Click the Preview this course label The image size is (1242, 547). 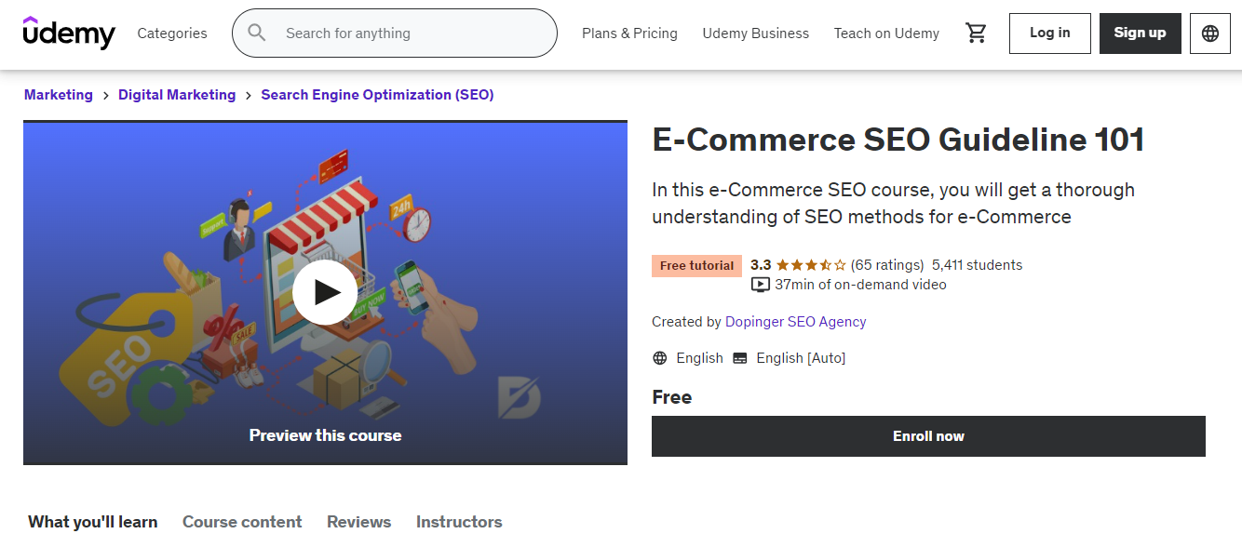pos(325,435)
